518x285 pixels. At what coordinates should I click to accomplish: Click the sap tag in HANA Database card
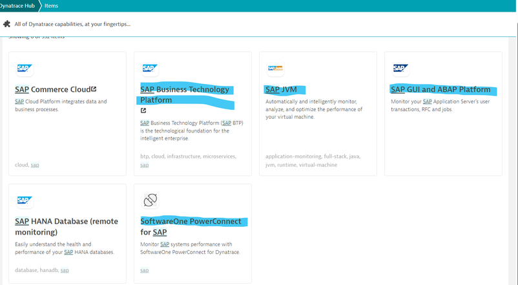pyautogui.click(x=65, y=270)
